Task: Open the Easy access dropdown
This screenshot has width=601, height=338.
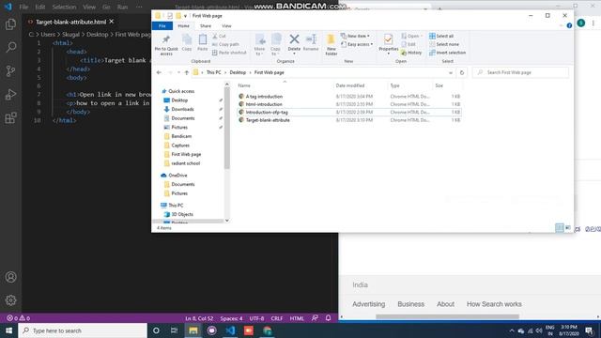Action: (x=357, y=44)
